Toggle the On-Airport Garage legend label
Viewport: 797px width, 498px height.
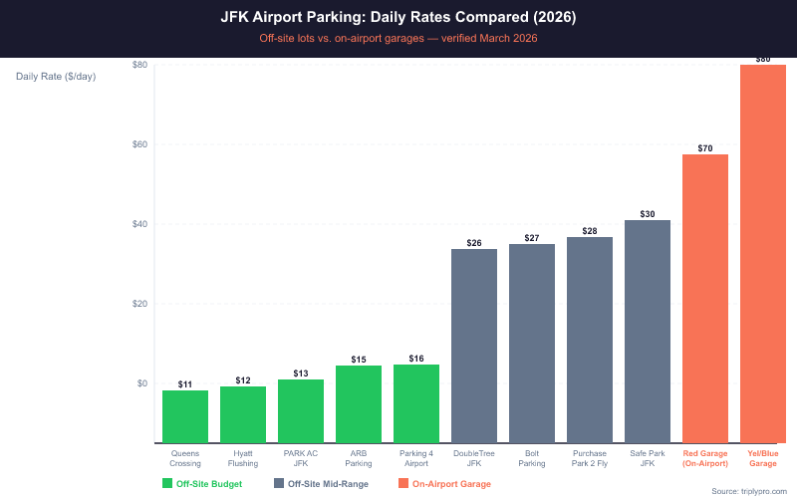(x=451, y=484)
